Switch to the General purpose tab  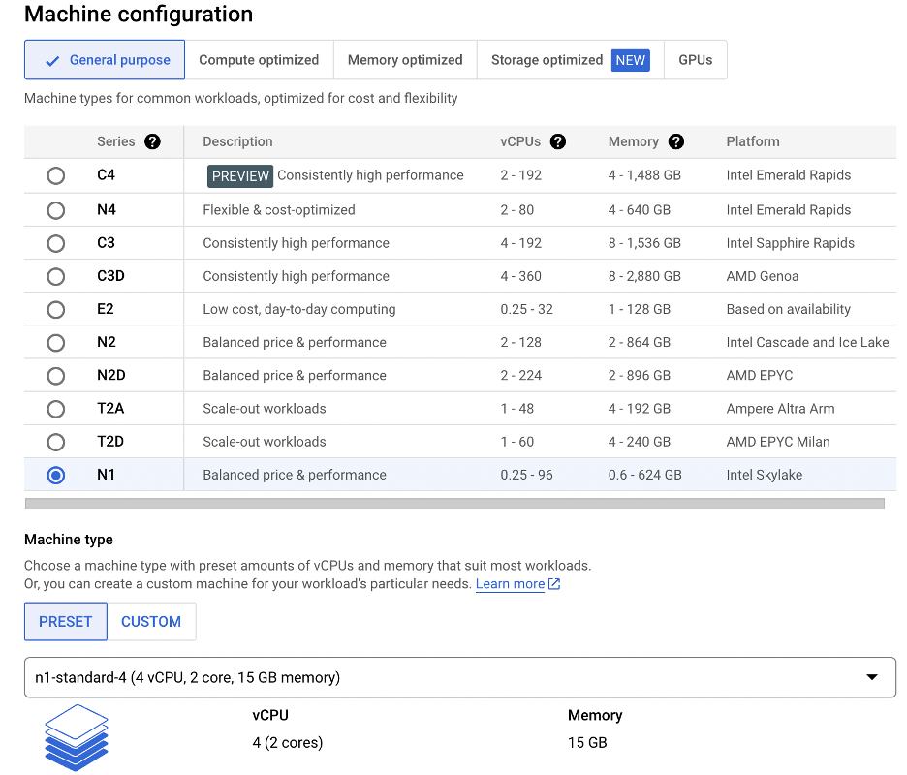click(x=105, y=59)
